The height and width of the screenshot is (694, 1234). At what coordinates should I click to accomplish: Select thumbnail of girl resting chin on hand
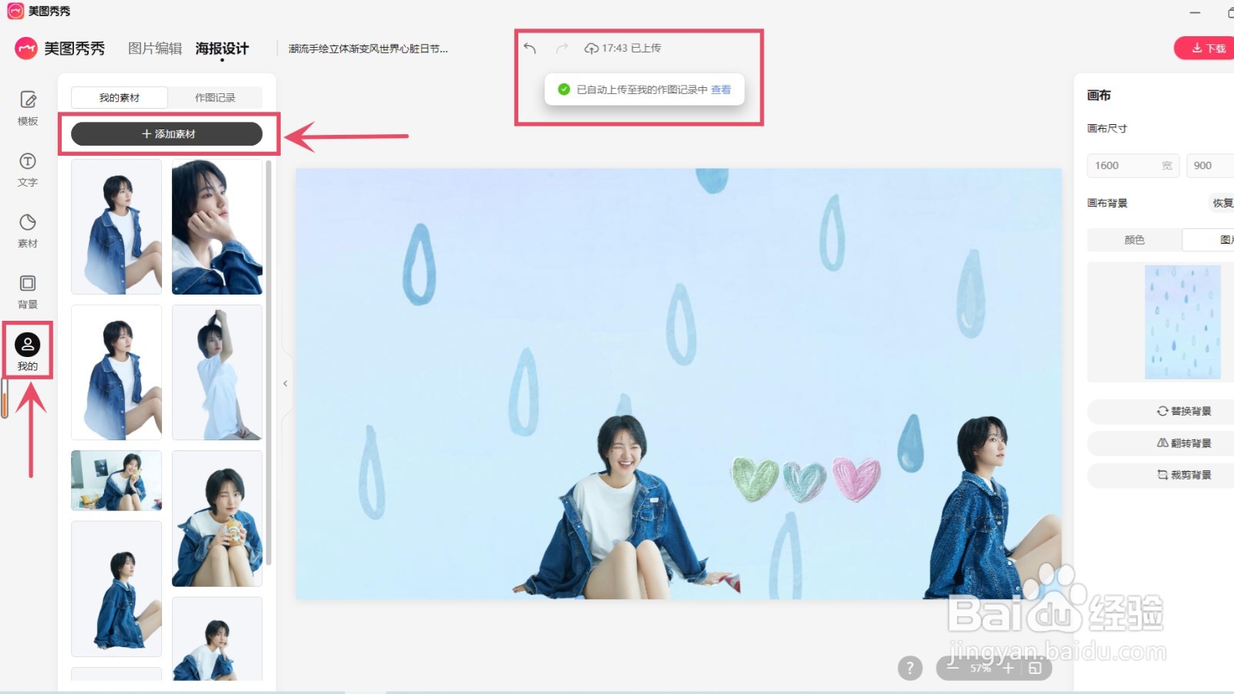[217, 227]
